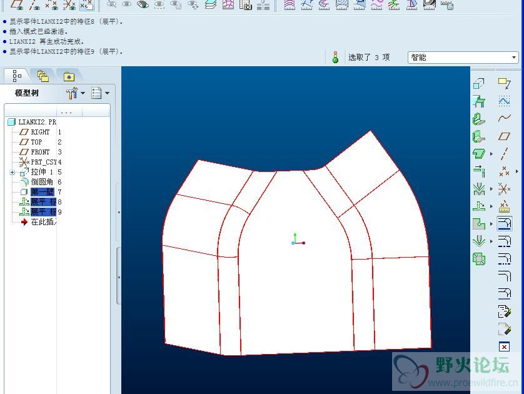Select the Datum Point tool in right toolbar
524x394 pixels.
tap(504, 171)
